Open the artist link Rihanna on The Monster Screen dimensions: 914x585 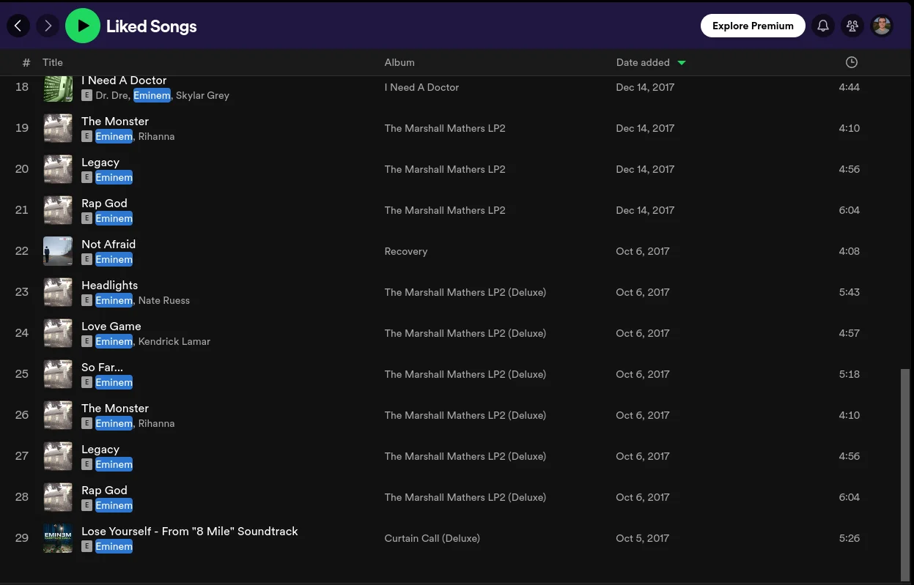(x=156, y=136)
